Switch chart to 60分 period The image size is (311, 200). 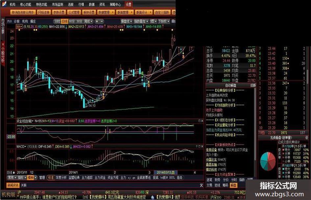(x=72, y=21)
